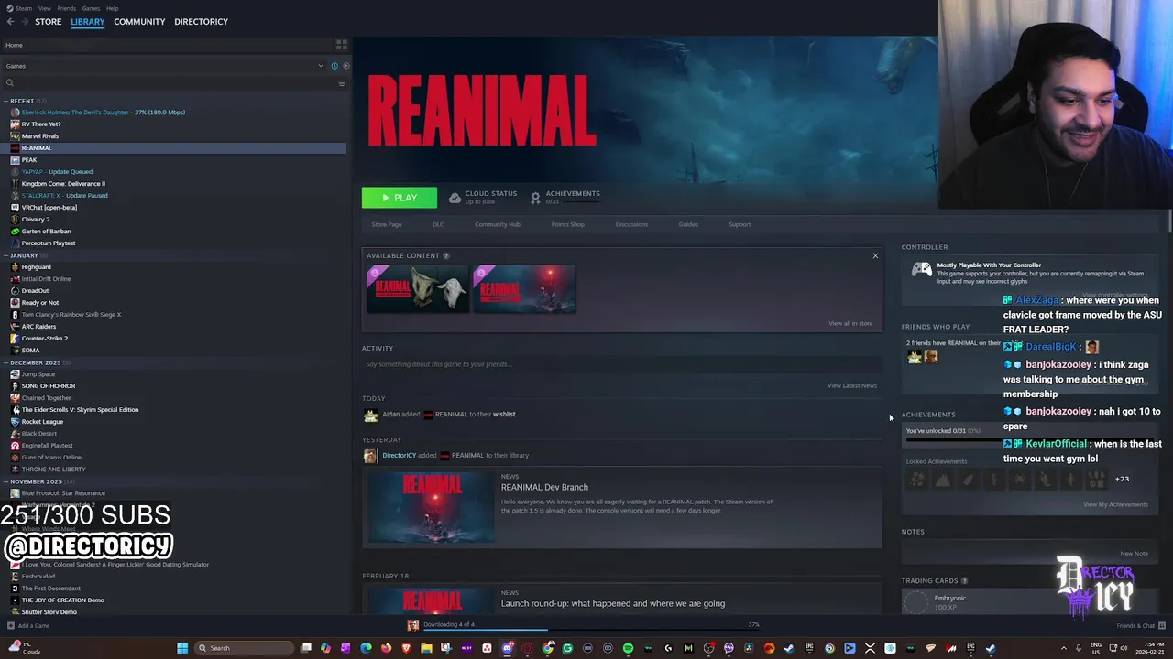Select Rocket League in library
Viewport: 1173px width, 659px height.
click(42, 422)
